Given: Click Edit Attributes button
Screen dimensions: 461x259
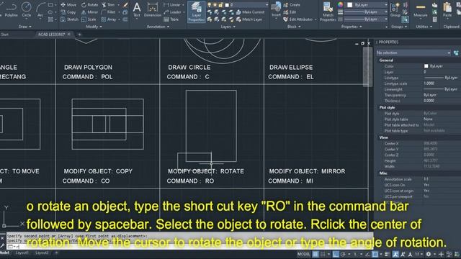Looking at the screenshot, I should coord(297,19).
